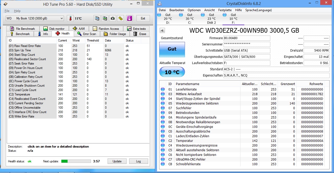This screenshot has width=334, height=173.
Task: Select drive C: status orb at 30 °C
Action: pos(181,15)
